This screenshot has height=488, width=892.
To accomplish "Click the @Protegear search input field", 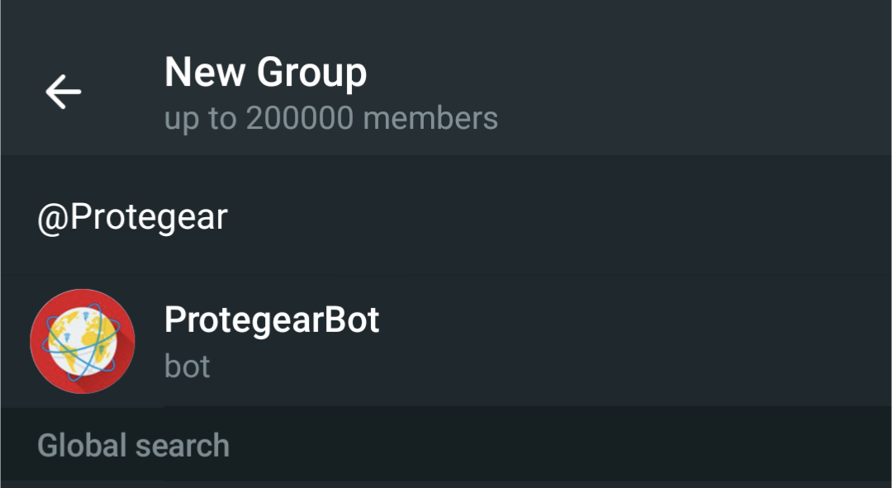I will click(446, 217).
